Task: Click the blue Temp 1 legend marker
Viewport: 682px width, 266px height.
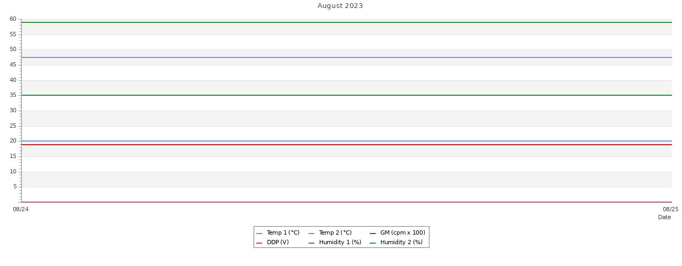Action: click(x=259, y=234)
